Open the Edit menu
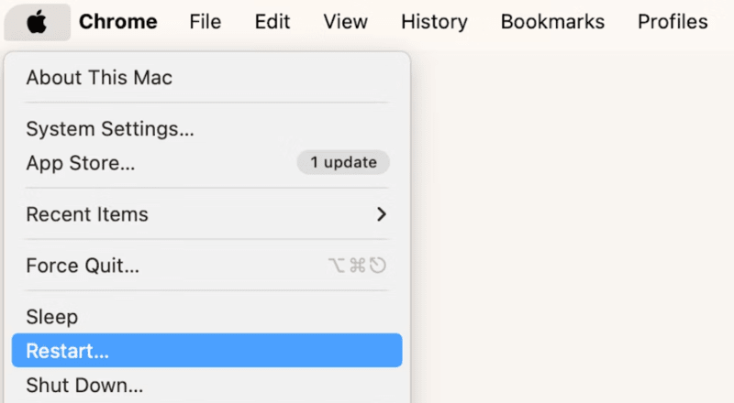 coord(272,21)
